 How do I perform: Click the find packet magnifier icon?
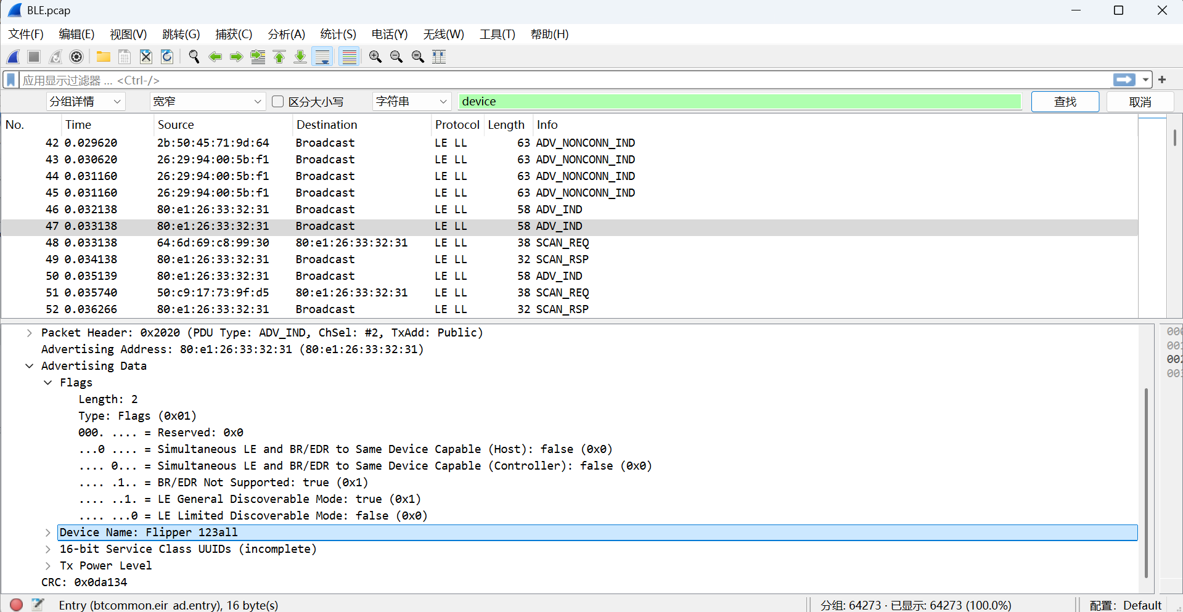pos(194,57)
